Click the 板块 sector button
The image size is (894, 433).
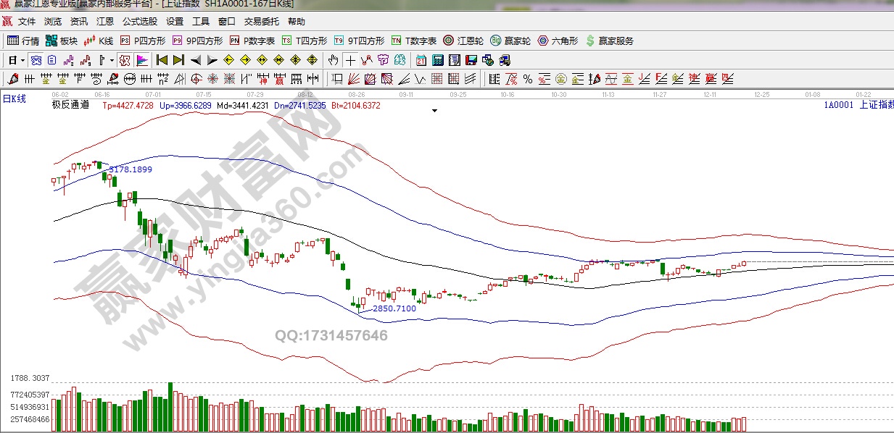click(x=61, y=41)
